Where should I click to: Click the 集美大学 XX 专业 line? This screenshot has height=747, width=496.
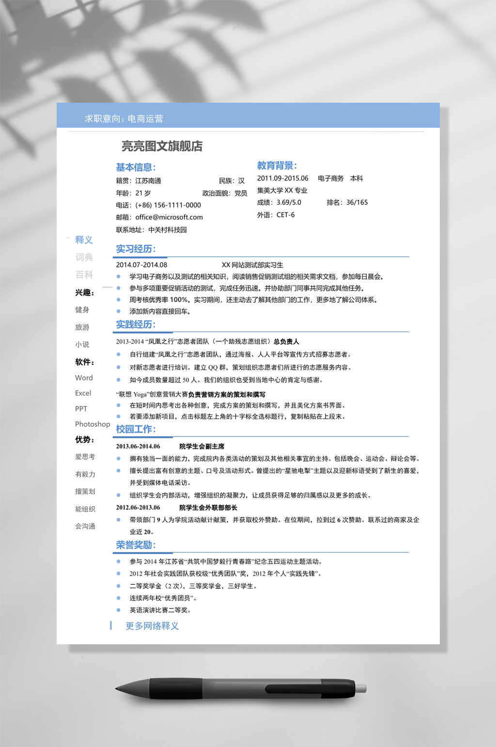coord(282,190)
